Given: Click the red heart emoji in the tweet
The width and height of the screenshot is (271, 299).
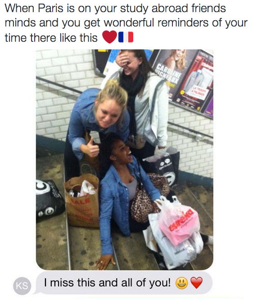Looking at the screenshot, I should [109, 37].
